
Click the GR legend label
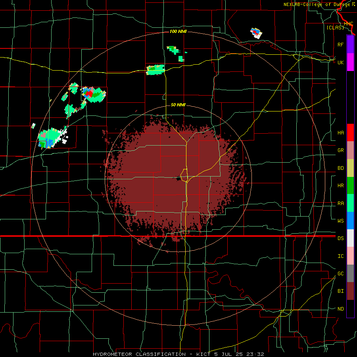(340, 150)
